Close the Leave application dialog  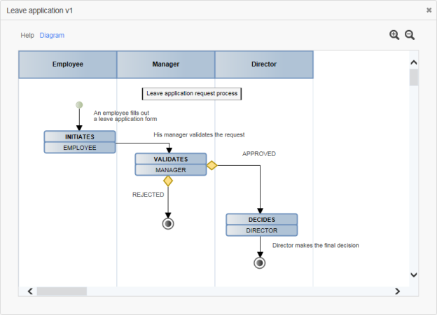click(x=429, y=10)
